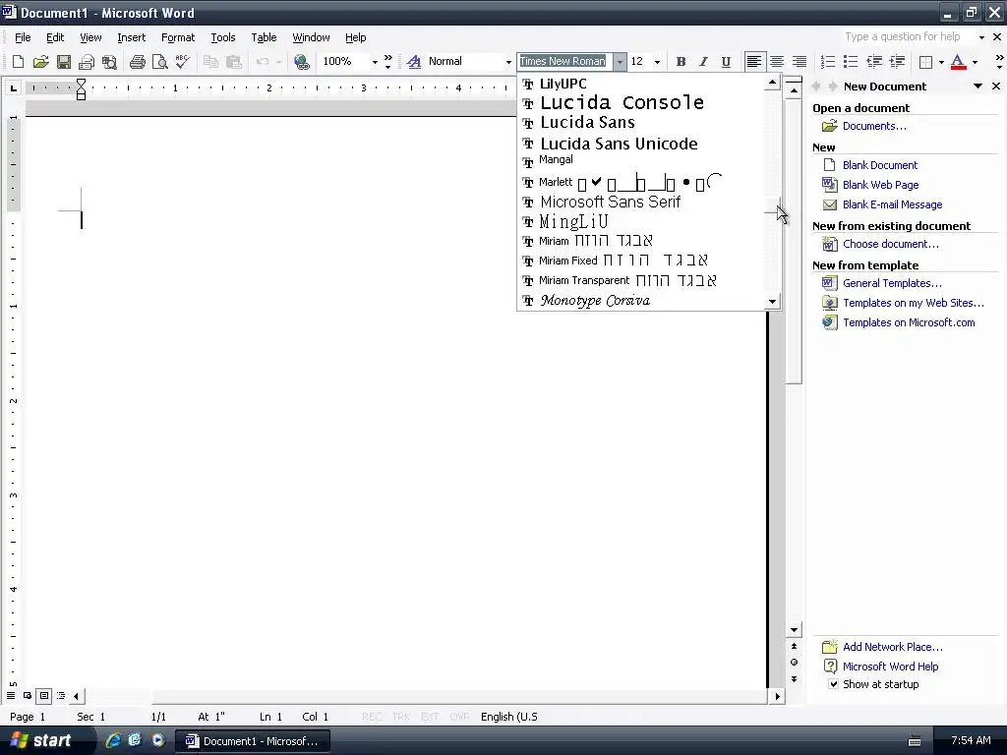Apply numbered list formatting

tap(828, 62)
